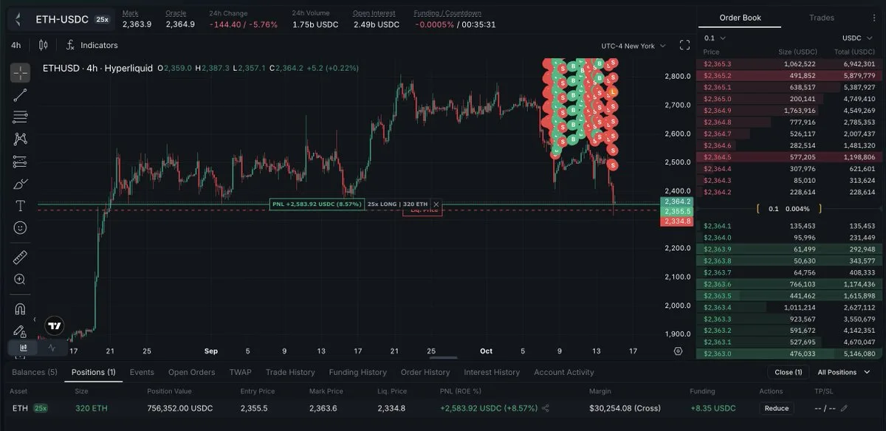Screen dimensions: 886x431
Task: Open the Account Activity tab
Action: [564, 373]
